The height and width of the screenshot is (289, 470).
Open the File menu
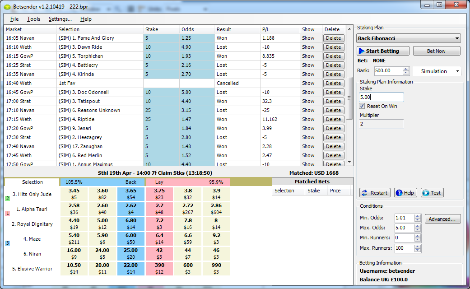point(14,19)
